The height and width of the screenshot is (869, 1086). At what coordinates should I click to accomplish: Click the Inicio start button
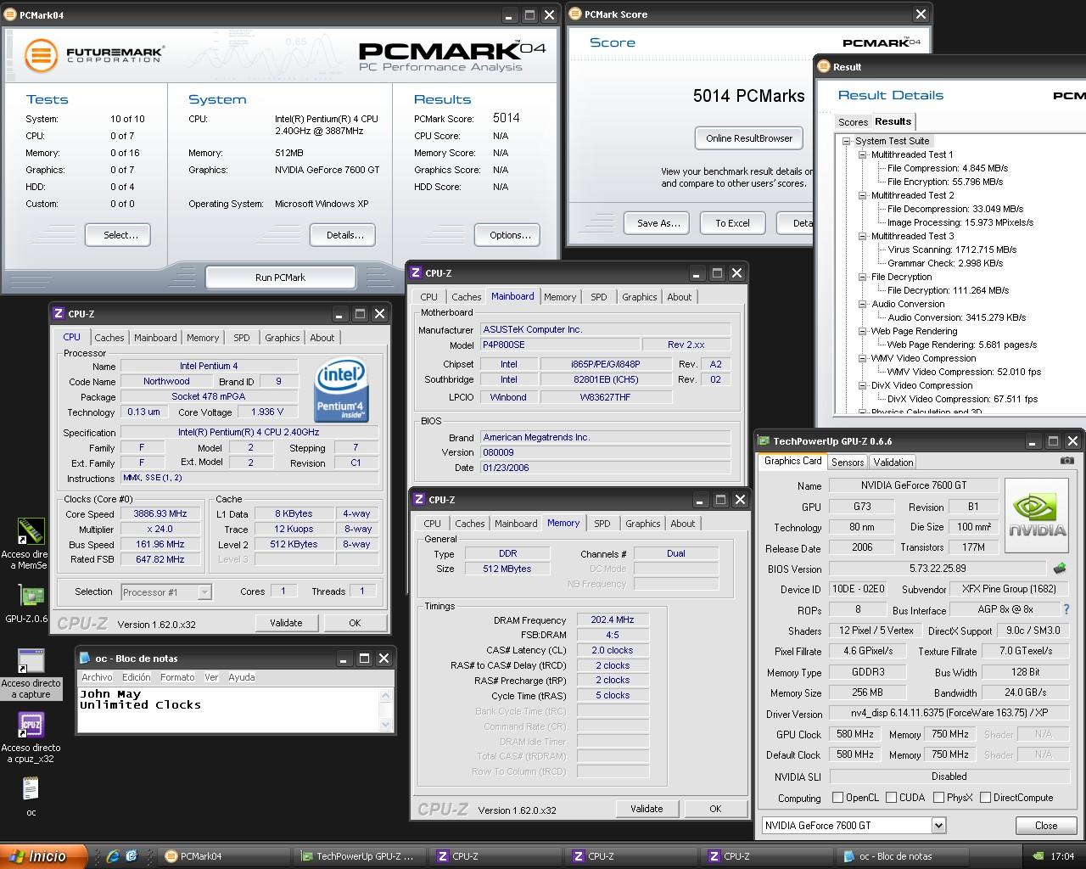pos(43,856)
